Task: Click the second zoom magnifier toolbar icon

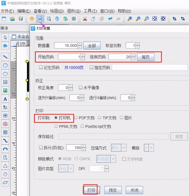Action: pyautogui.click(x=138, y=19)
